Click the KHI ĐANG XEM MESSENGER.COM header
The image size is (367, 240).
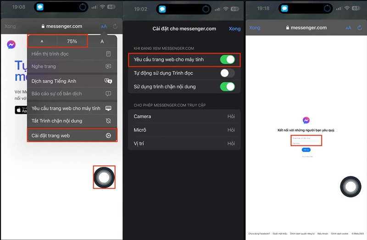(164, 49)
